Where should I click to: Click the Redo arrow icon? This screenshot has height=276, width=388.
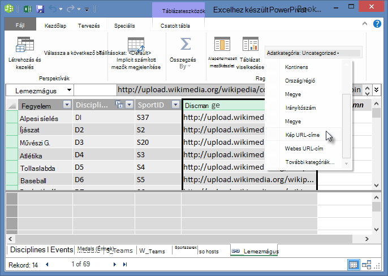71,9
